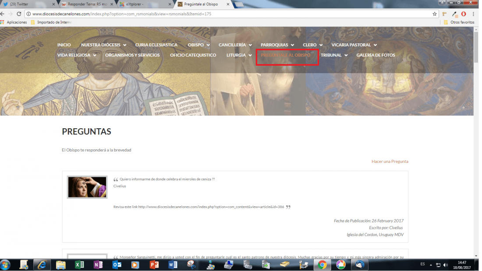
Task: Open Windows Explorer folder in taskbar
Action: [x=60, y=264]
